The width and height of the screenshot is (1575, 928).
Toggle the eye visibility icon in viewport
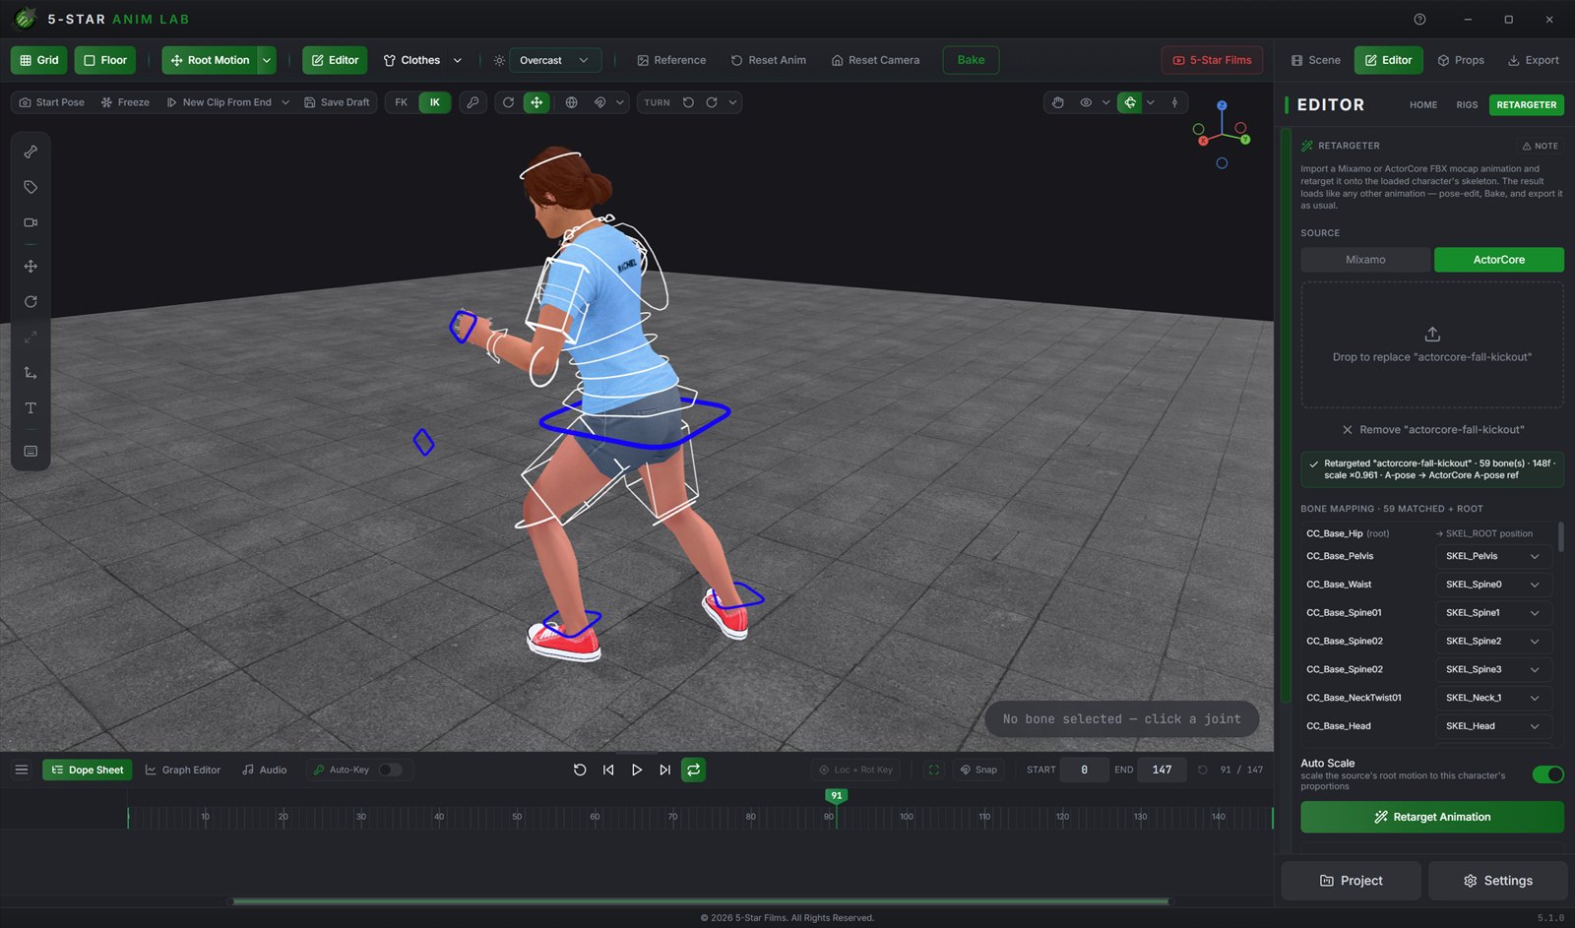pos(1086,102)
